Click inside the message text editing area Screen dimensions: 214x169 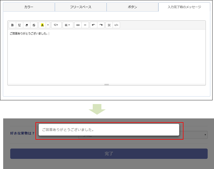click(107, 57)
